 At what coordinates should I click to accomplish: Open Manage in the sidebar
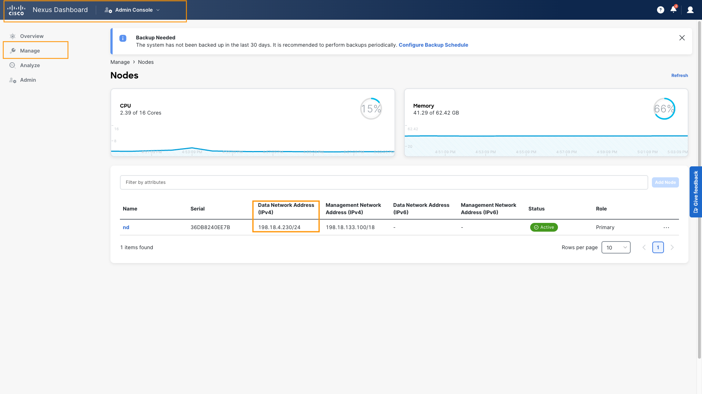[30, 51]
